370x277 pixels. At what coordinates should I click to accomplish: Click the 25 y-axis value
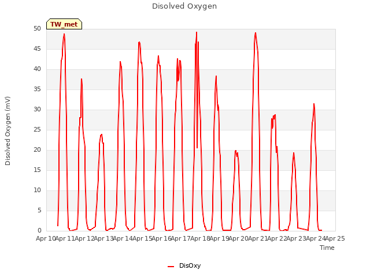point(37,129)
